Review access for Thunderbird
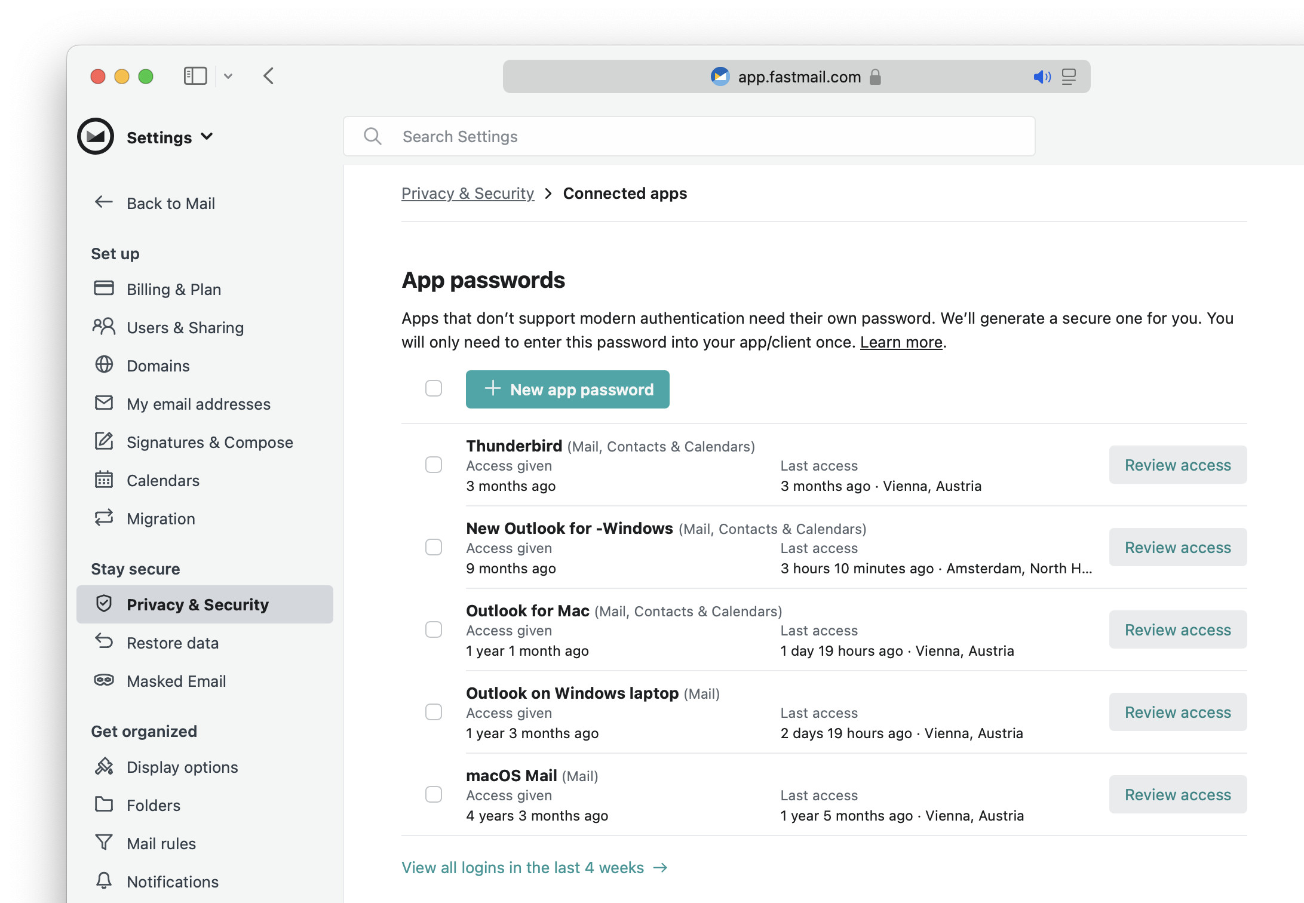1304x903 pixels. click(1178, 465)
